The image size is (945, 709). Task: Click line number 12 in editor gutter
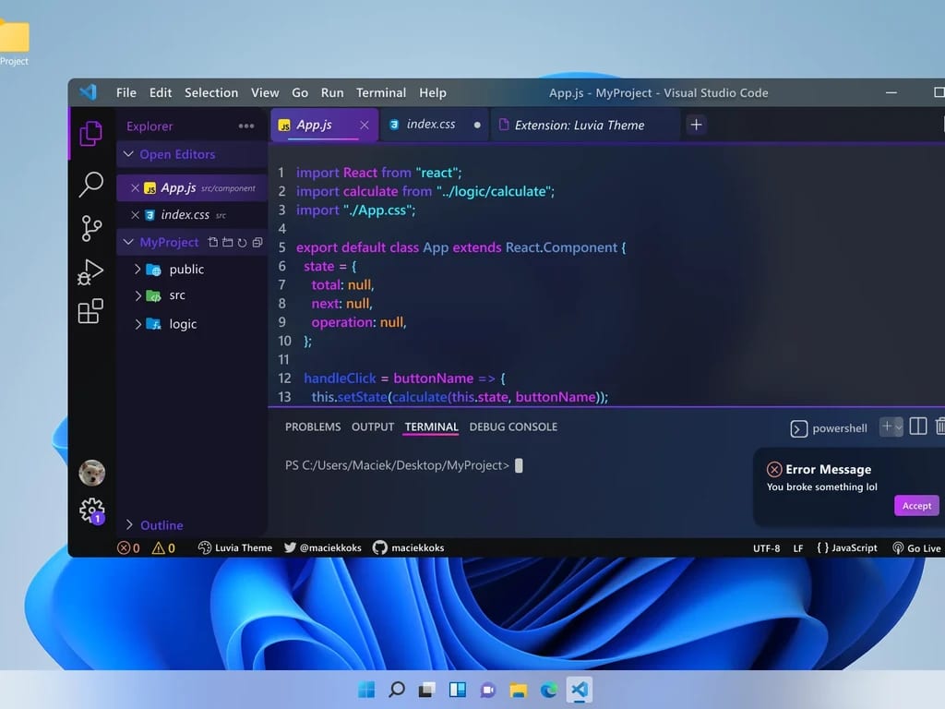(x=284, y=378)
